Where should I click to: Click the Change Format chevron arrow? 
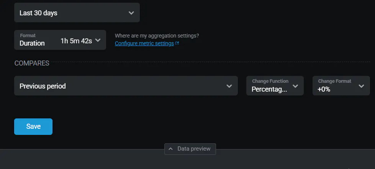point(361,86)
